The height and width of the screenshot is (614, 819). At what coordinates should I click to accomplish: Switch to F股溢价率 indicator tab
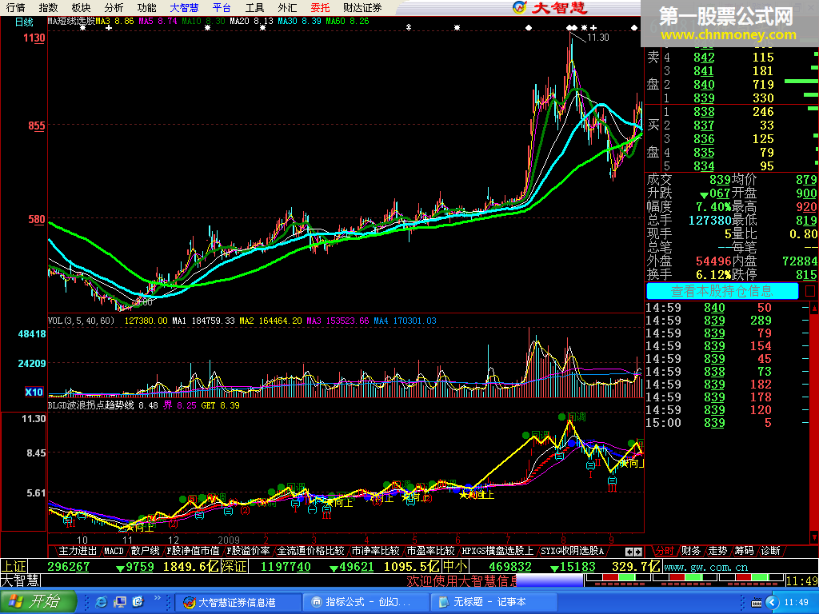(248, 551)
